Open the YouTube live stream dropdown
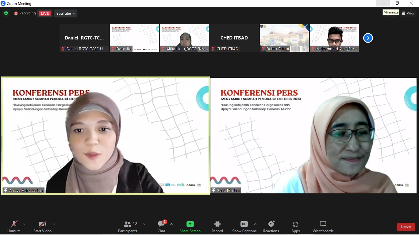Viewport: 419px width, 235px height. 65,13
